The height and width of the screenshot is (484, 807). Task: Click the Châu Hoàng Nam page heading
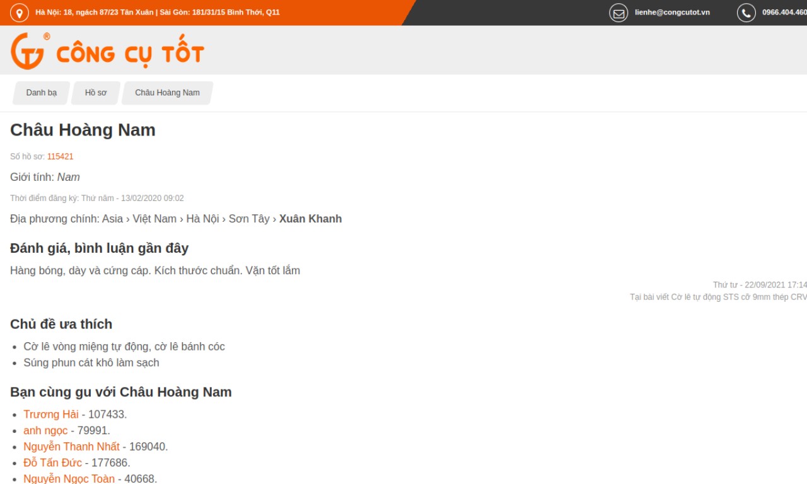pyautogui.click(x=83, y=130)
